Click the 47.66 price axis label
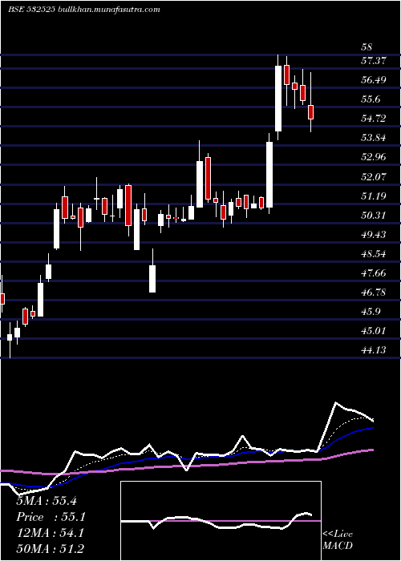Image resolution: width=401 pixels, height=561 pixels. pyautogui.click(x=374, y=273)
